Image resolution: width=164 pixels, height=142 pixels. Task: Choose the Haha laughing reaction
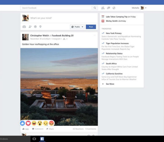pos(34,123)
